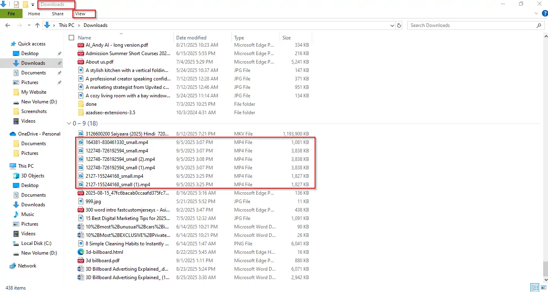Click the Back navigation arrow
This screenshot has height=292, width=548.
7,25
